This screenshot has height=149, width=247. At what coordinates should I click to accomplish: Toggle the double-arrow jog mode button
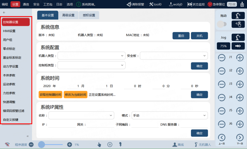tap(238, 46)
